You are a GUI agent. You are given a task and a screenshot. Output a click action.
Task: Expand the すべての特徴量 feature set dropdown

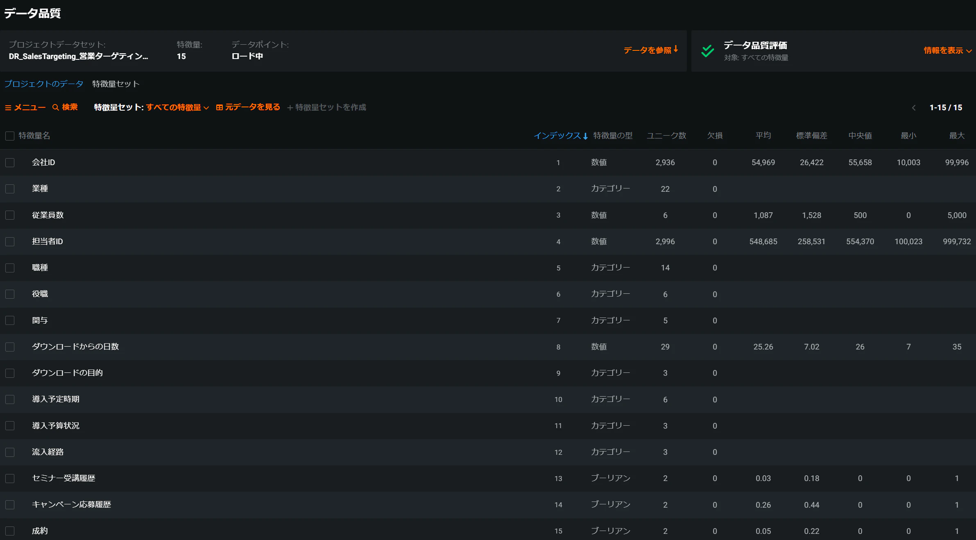177,107
